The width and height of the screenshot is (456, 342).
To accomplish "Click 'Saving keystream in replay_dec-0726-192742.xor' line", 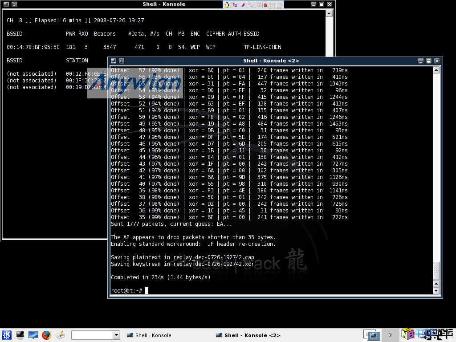I will [182, 264].
